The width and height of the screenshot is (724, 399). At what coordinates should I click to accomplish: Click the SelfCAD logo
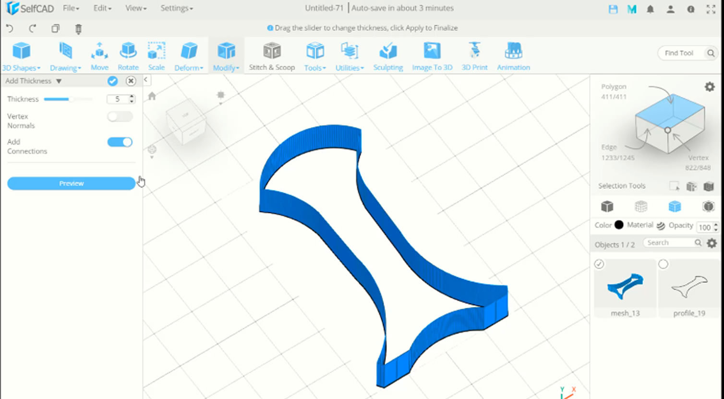(x=30, y=9)
